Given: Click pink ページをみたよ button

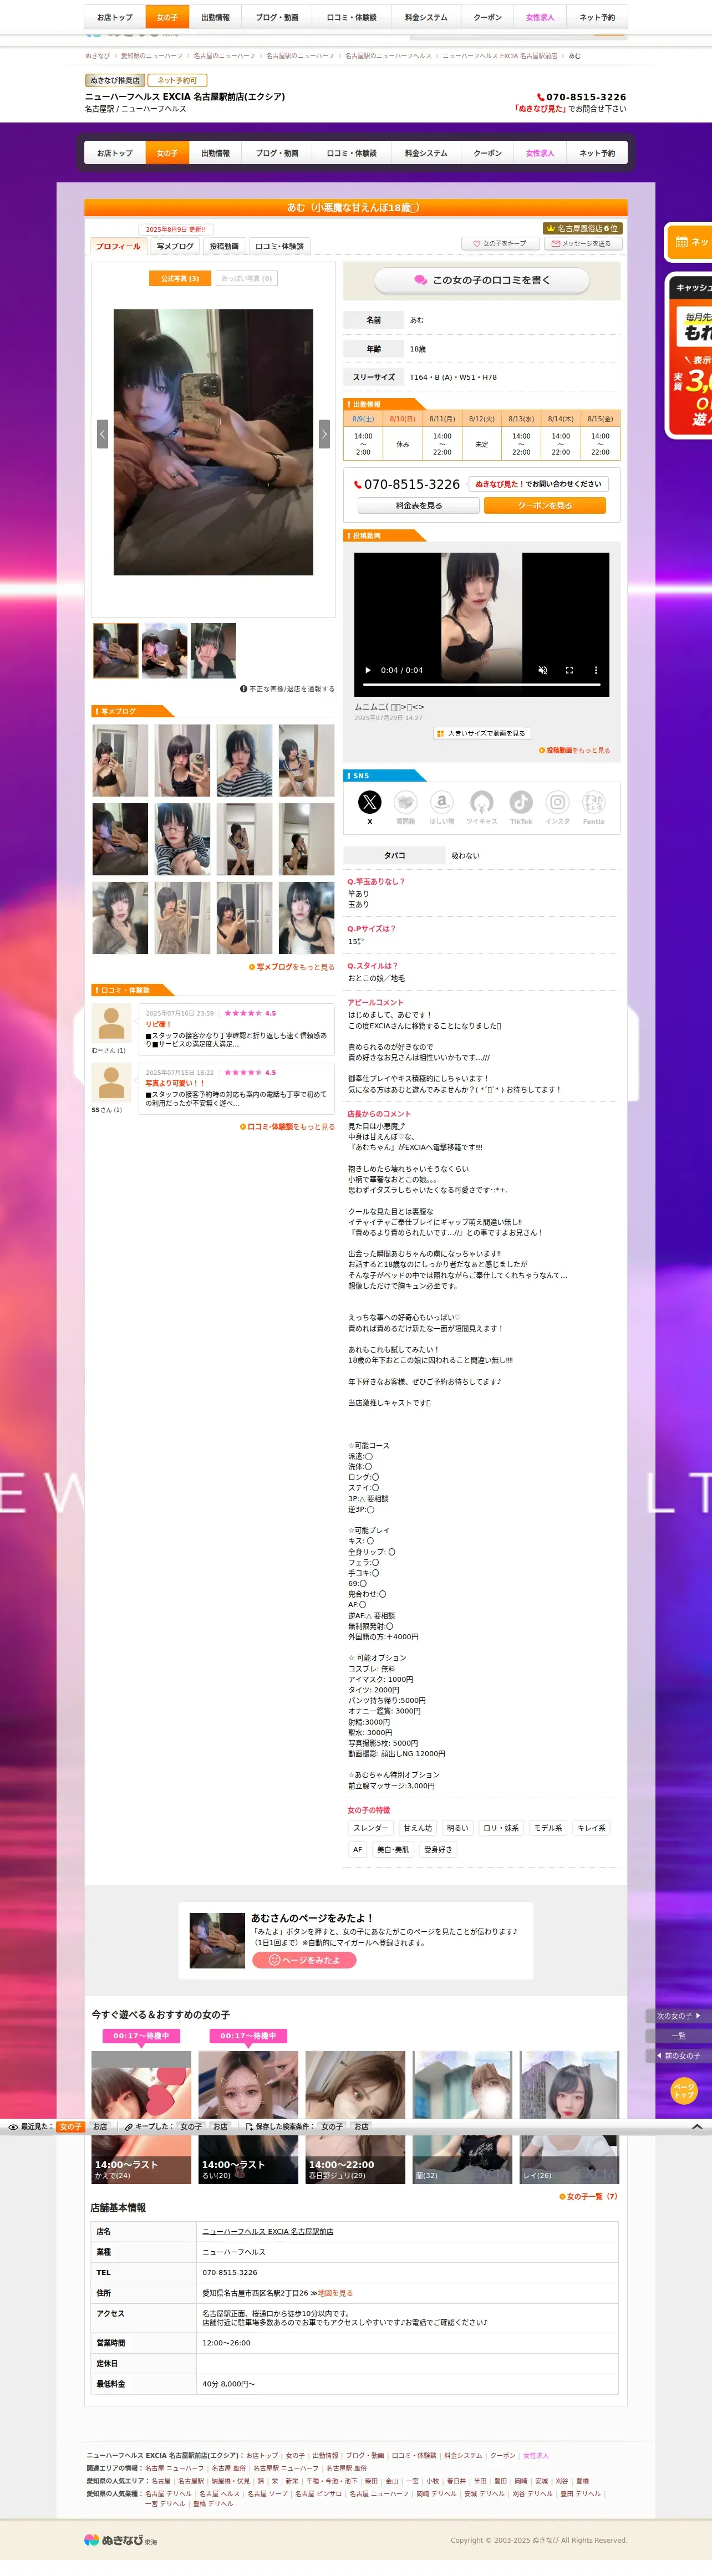Looking at the screenshot, I should pyautogui.click(x=305, y=1960).
